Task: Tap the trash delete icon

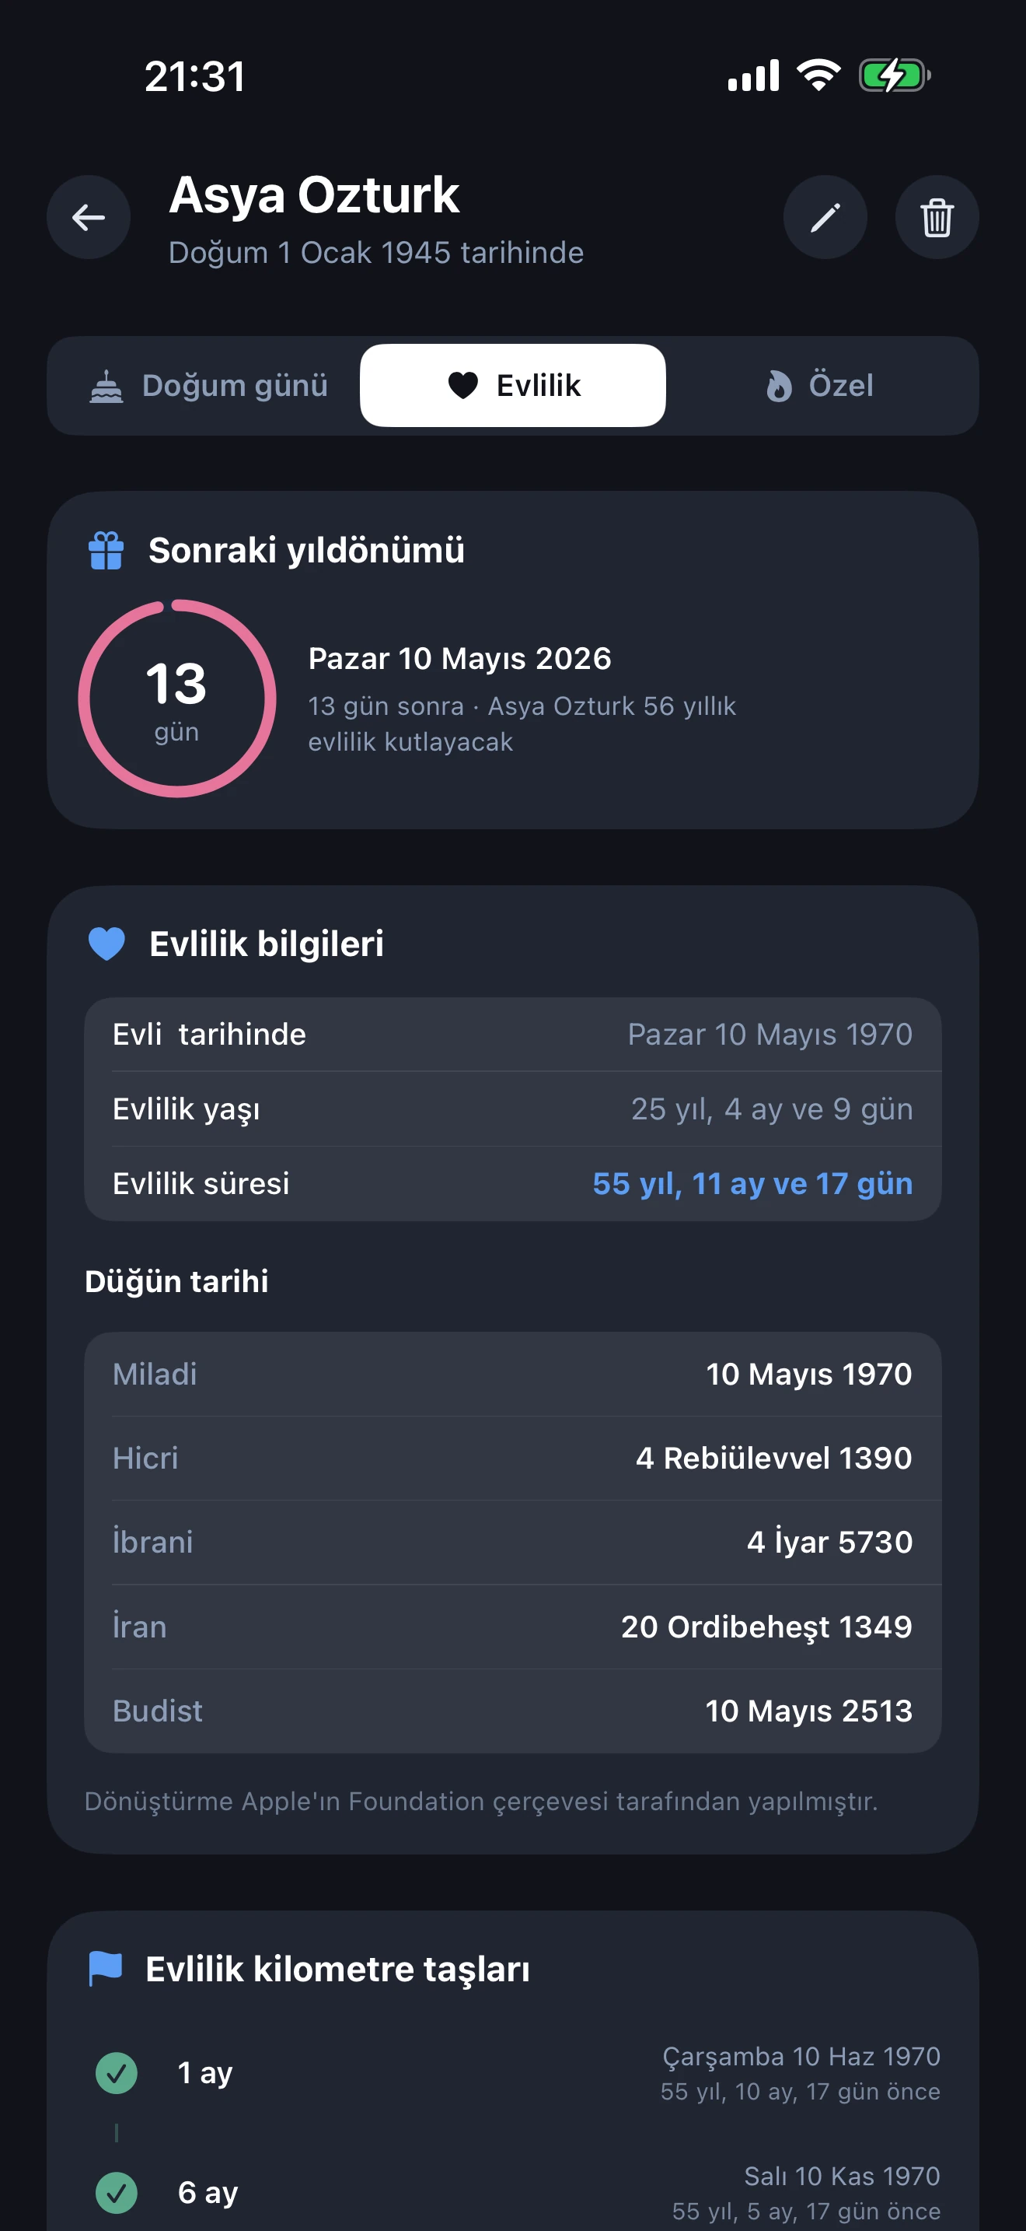Action: tap(936, 217)
